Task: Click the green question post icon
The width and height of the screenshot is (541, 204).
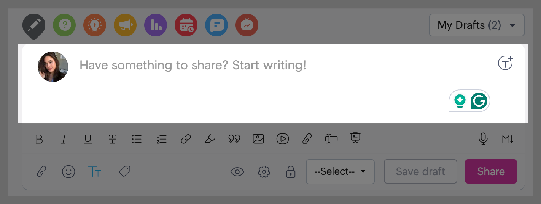Action: pos(64,25)
